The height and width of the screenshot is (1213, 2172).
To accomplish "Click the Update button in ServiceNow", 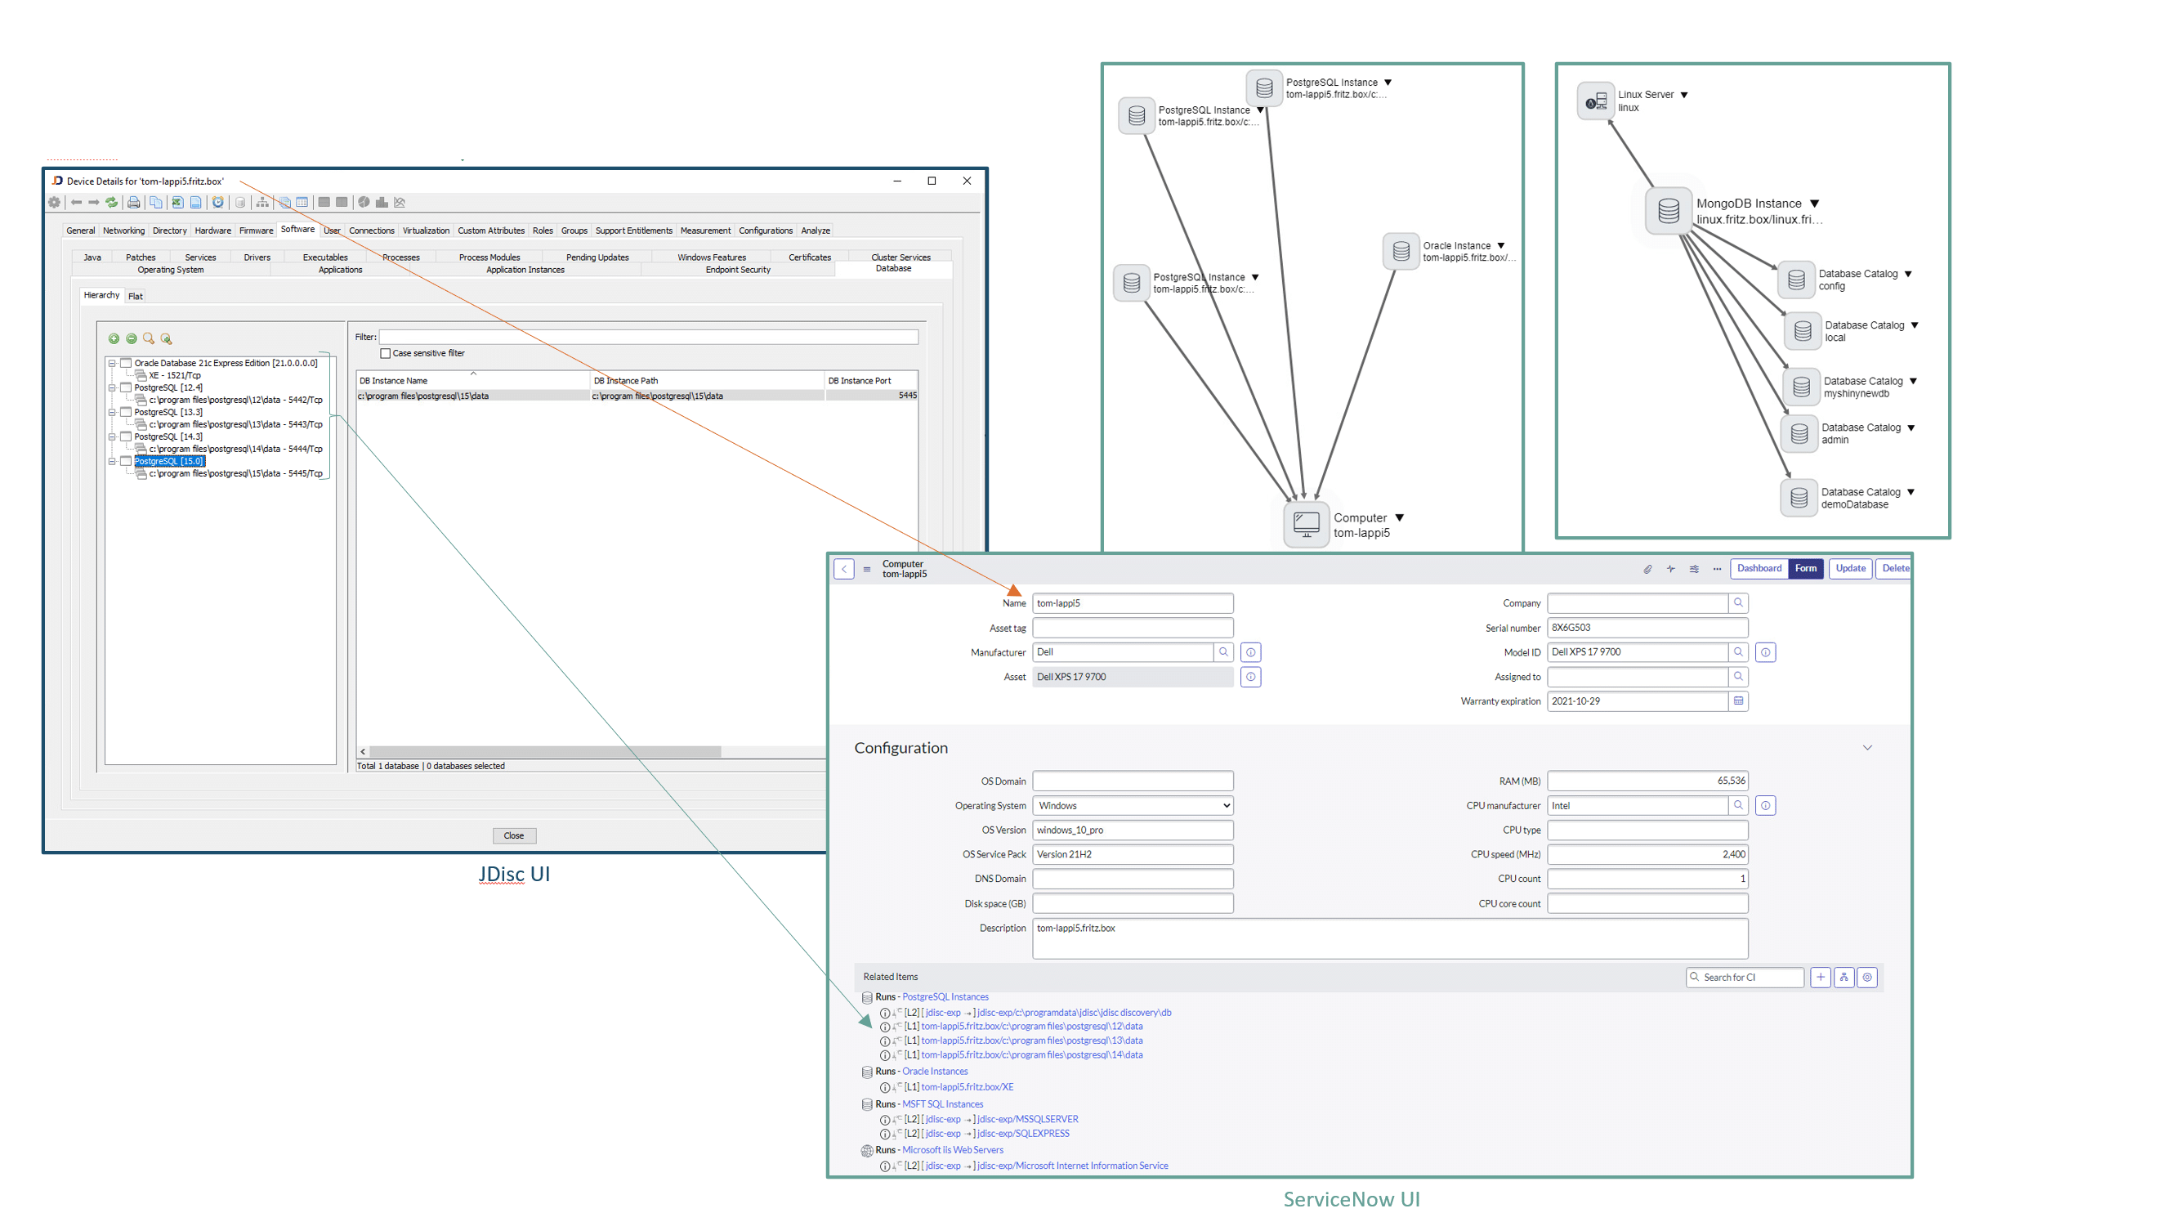I will click(x=1850, y=569).
